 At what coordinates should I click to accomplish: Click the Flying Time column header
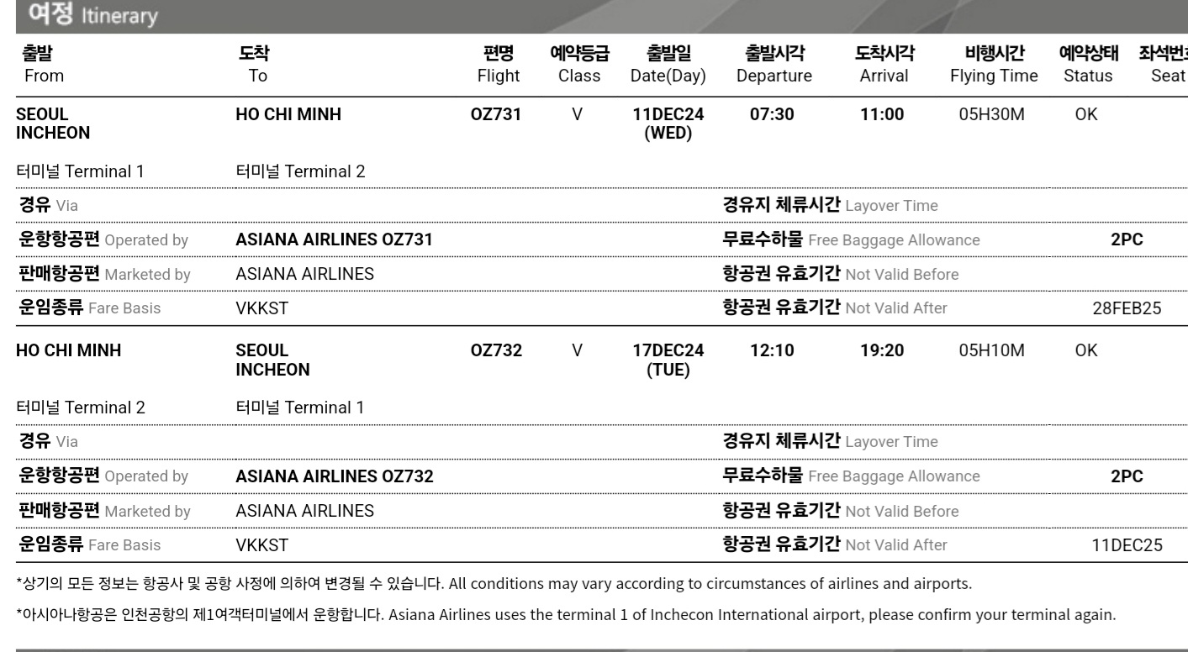tap(994, 66)
